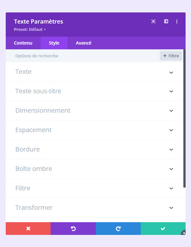191x247 pixels.
Task: Open the Preset: Défaut dropdown
Action: (30, 30)
